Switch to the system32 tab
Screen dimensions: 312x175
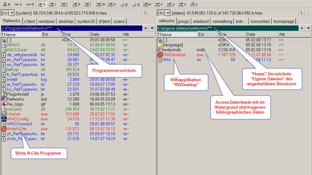86,21
